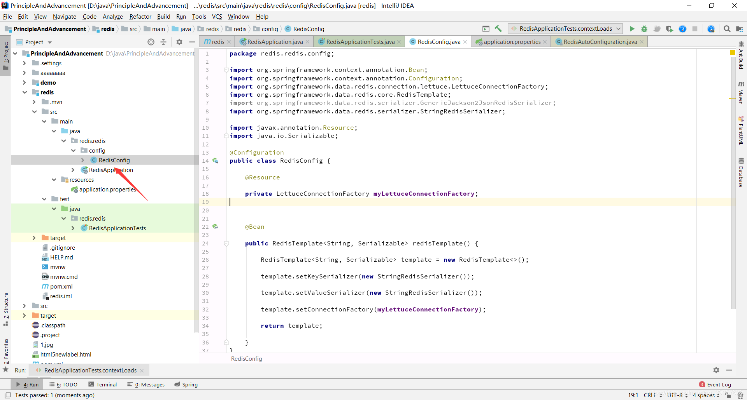The height and width of the screenshot is (400, 747).
Task: Open the Terminal tool window
Action: click(103, 384)
